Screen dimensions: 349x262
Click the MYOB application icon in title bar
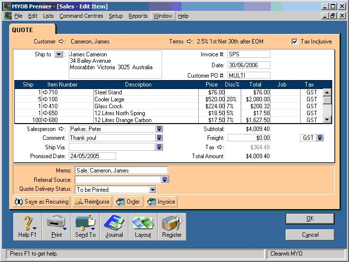[7, 6]
